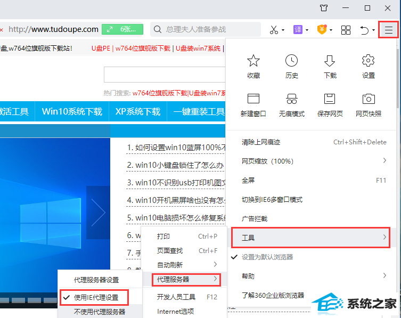The image size is (401, 318).
Task: Choose Internet选项 in tools submenu
Action: 184,311
